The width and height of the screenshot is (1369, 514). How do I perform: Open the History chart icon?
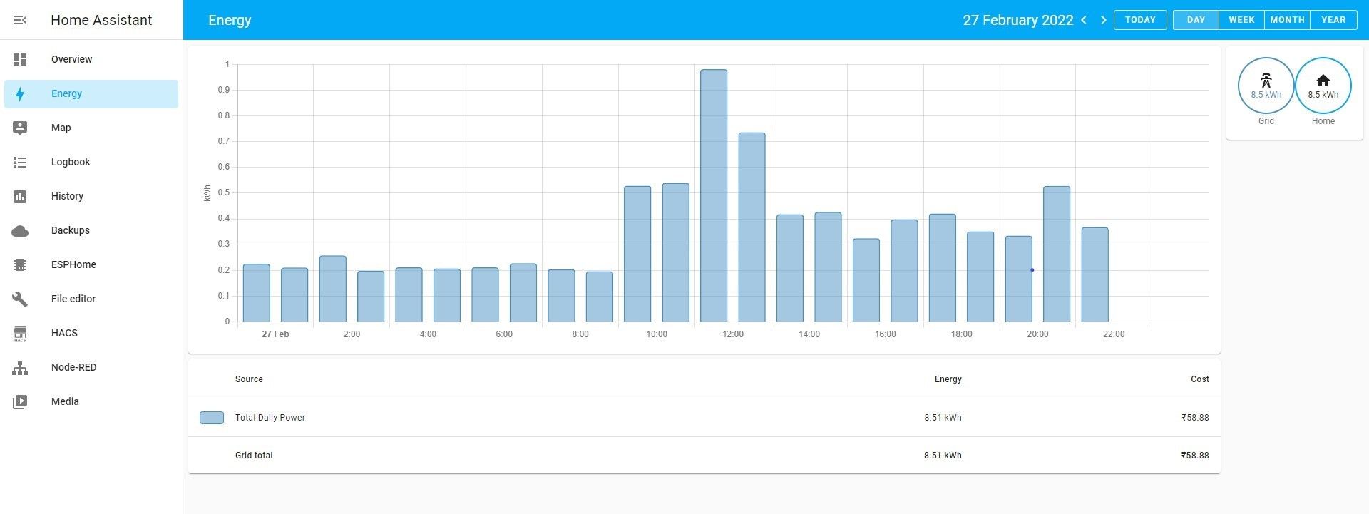[x=20, y=196]
